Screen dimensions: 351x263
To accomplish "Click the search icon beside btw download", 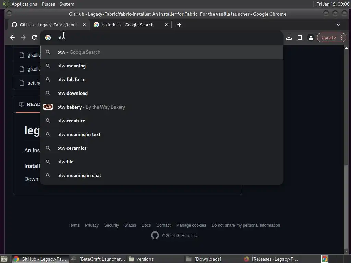I will (48, 93).
